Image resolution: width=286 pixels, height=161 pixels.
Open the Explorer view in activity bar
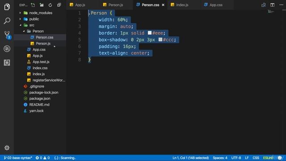click(x=7, y=7)
